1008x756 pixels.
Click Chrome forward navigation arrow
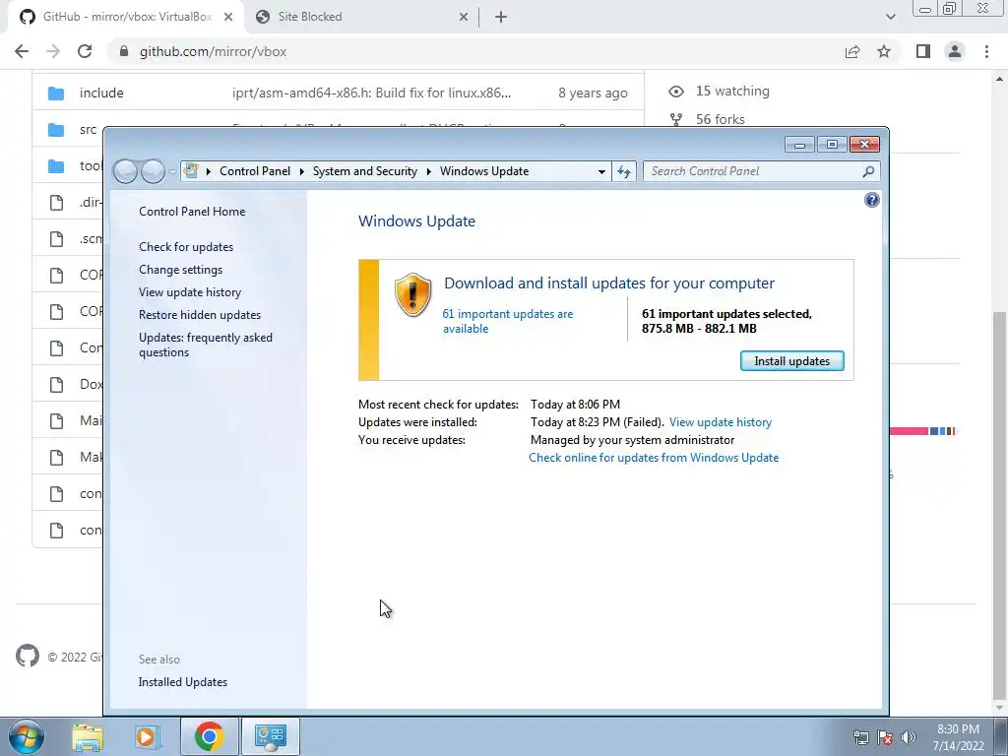[x=53, y=51]
